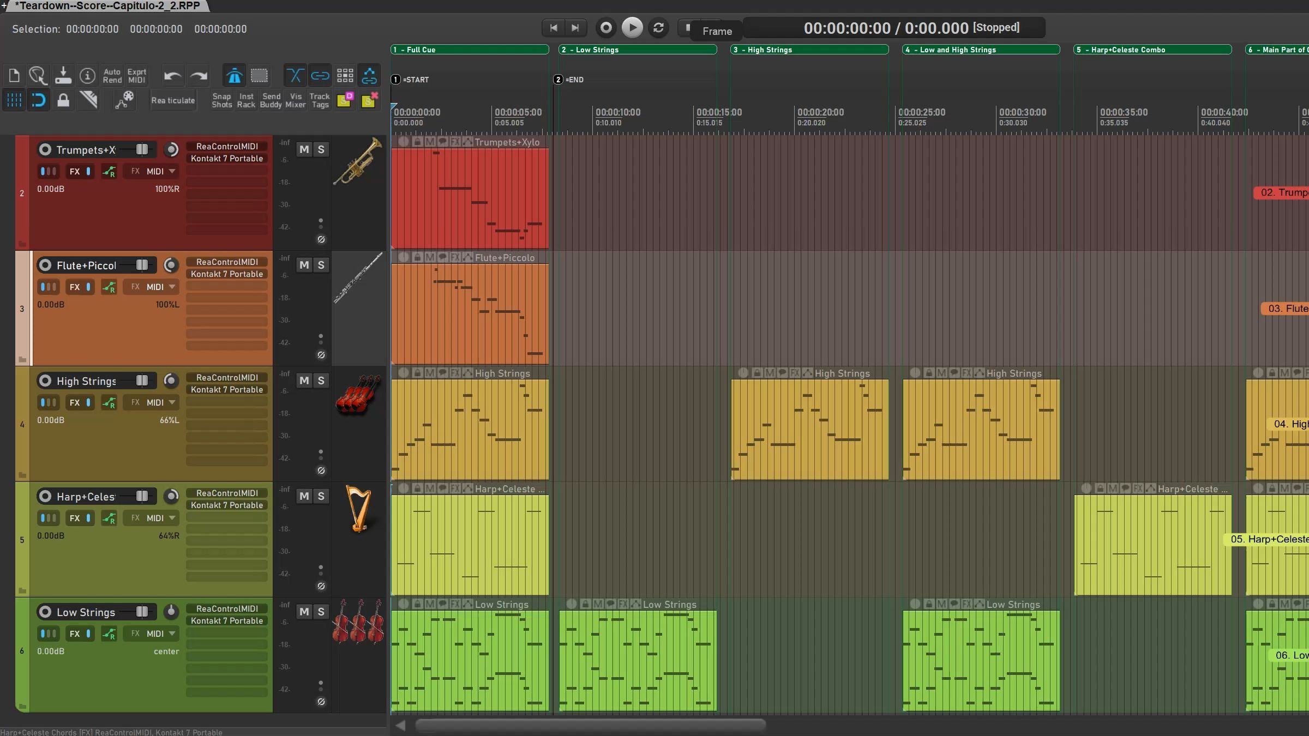Viewport: 1309px width, 736px height.
Task: Select region 4 - Low and High Strings
Action: click(x=981, y=50)
